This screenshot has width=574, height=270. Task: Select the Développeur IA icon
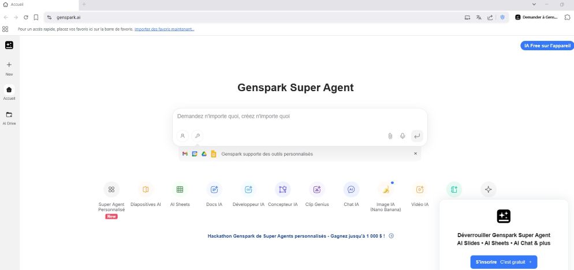pyautogui.click(x=248, y=190)
